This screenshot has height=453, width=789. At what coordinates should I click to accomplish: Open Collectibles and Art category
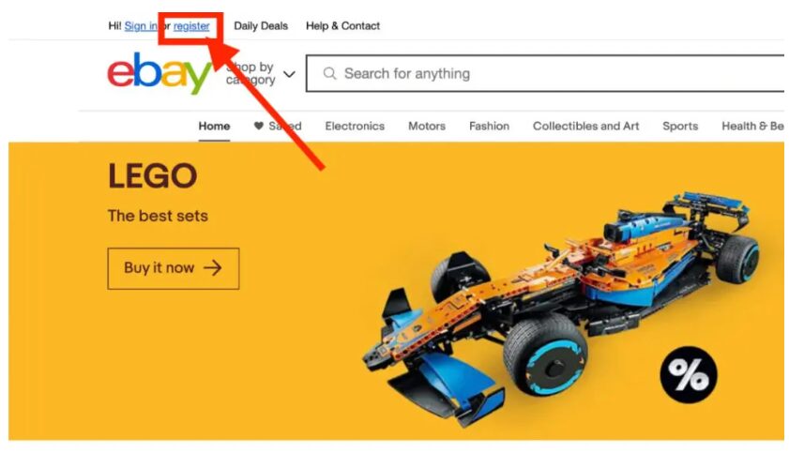point(585,127)
